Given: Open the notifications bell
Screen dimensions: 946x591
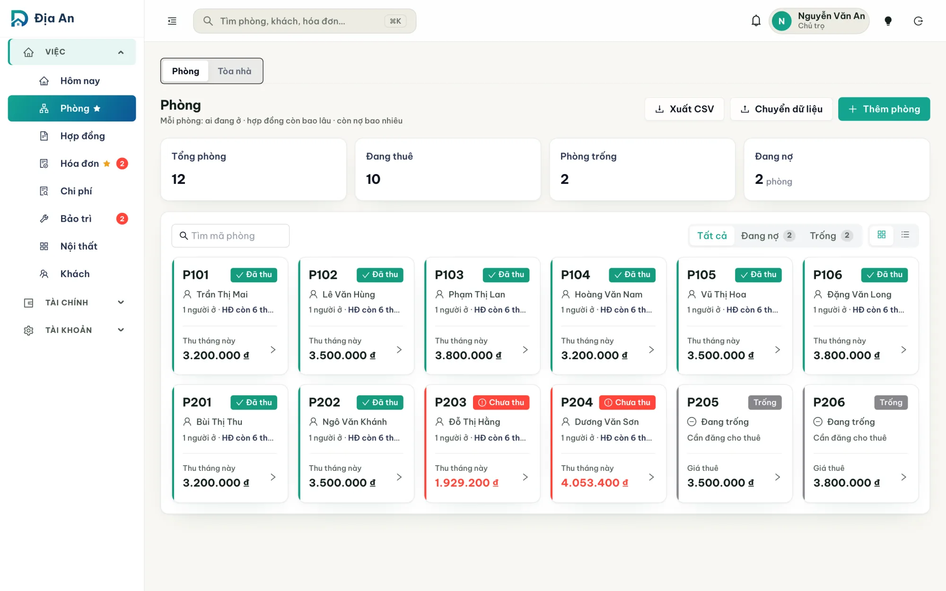Looking at the screenshot, I should (756, 21).
